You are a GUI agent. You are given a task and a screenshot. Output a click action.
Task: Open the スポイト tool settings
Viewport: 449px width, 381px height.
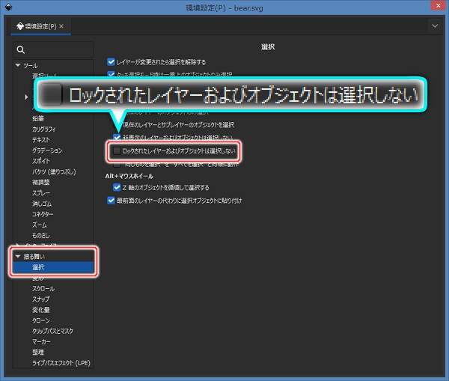point(41,161)
